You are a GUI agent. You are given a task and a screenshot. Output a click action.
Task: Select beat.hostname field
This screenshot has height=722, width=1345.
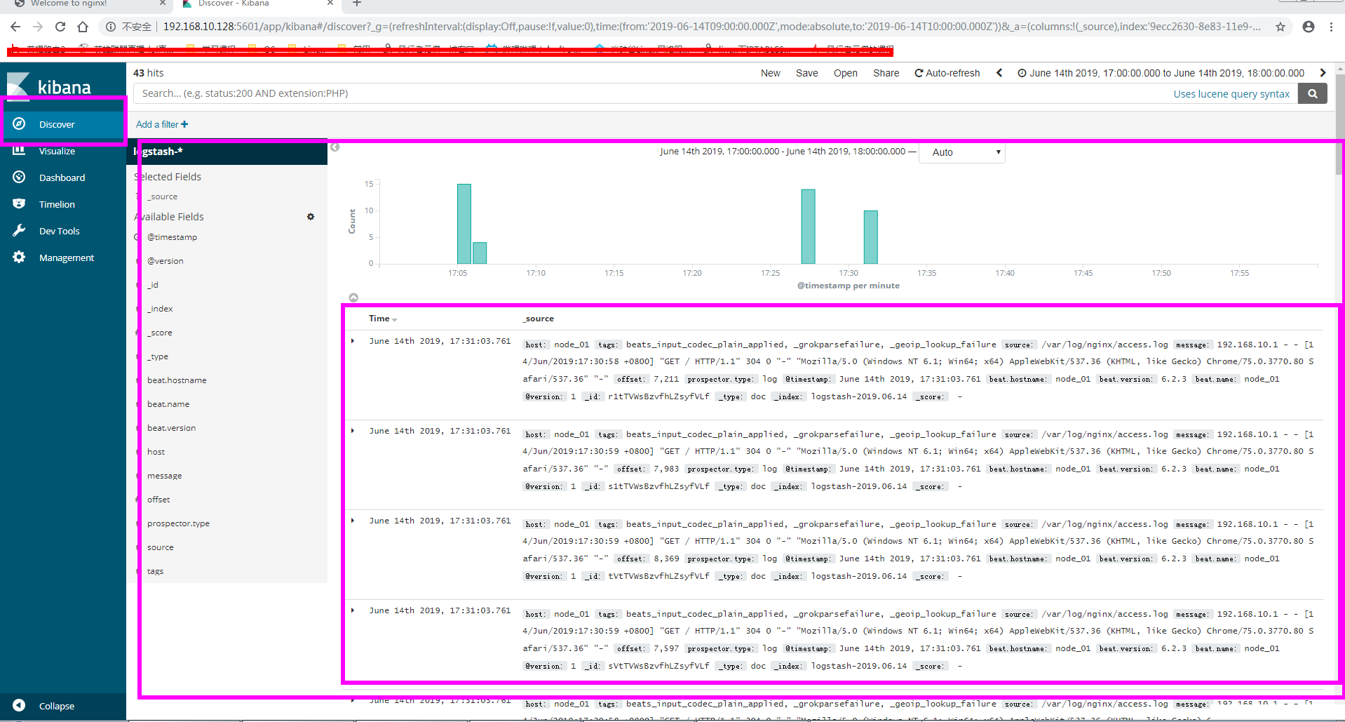(177, 380)
